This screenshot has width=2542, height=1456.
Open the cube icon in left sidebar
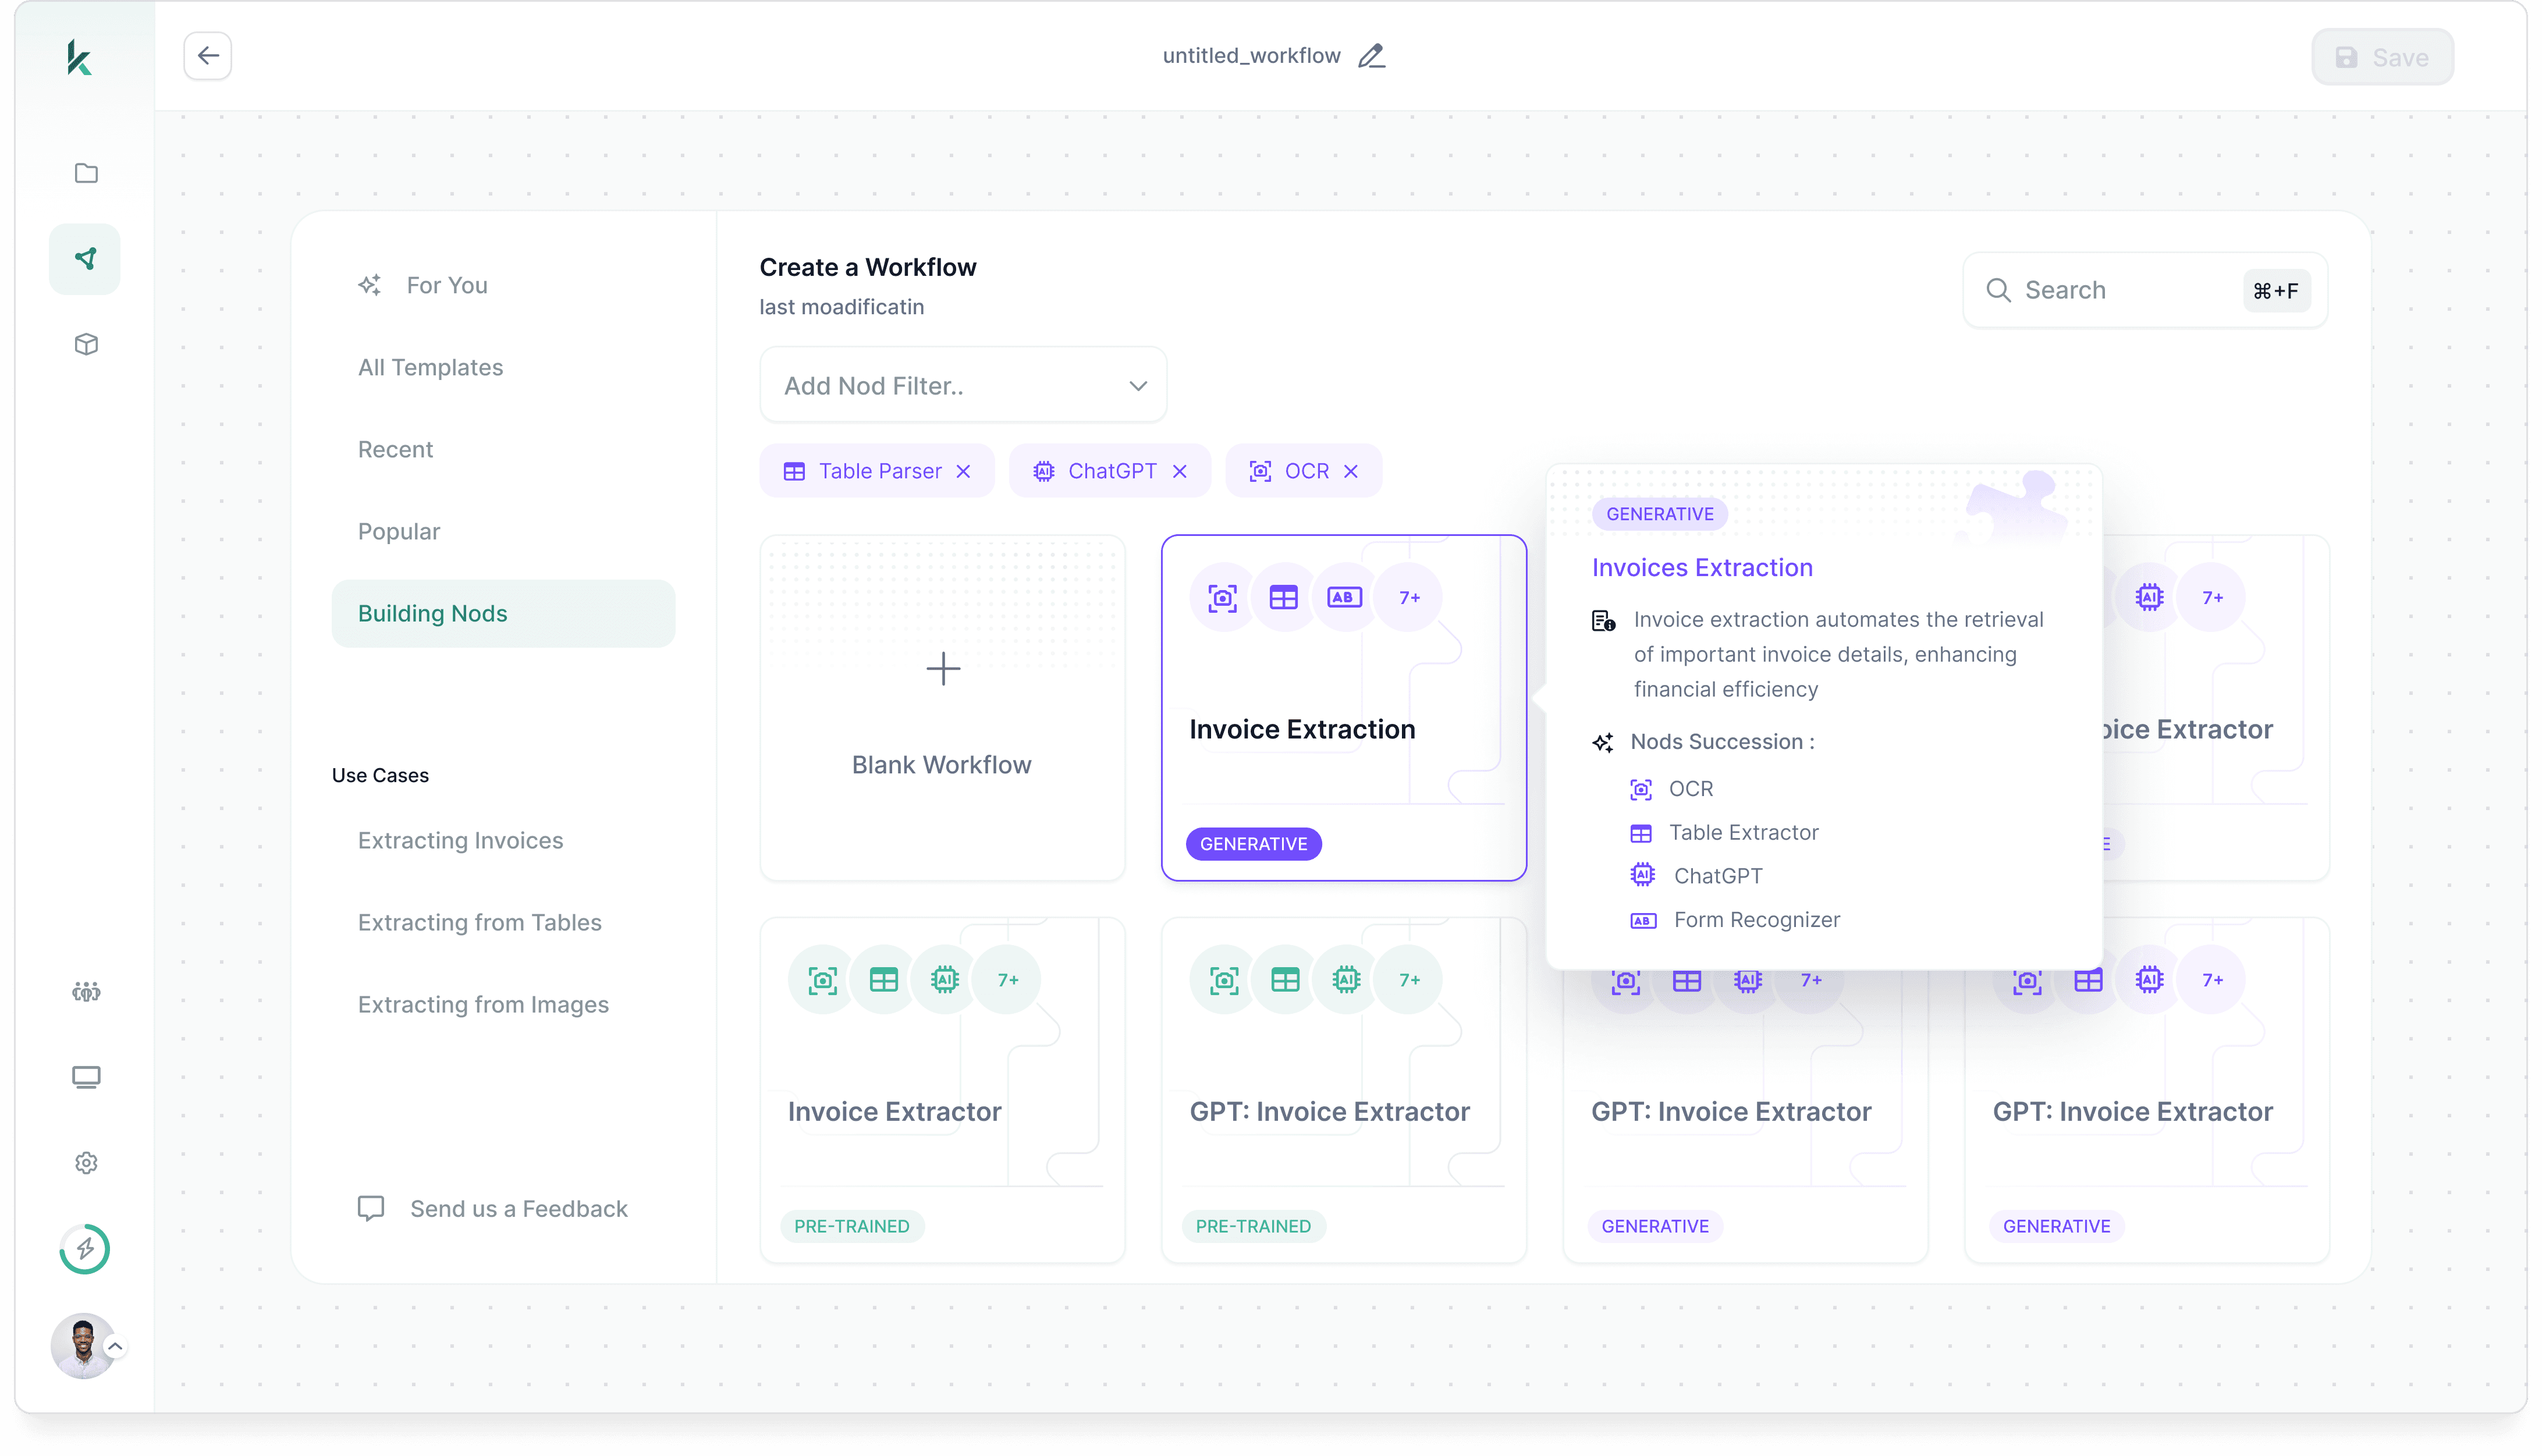(86, 344)
